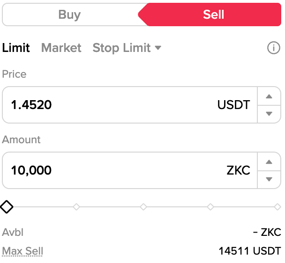285x263 pixels.
Task: Increase price with the up arrow
Action: coord(269,96)
